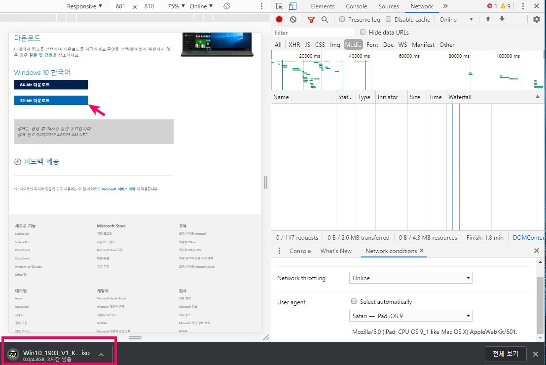Click the red error count indicator
Viewport: 546px width, 365px height.
pos(492,6)
